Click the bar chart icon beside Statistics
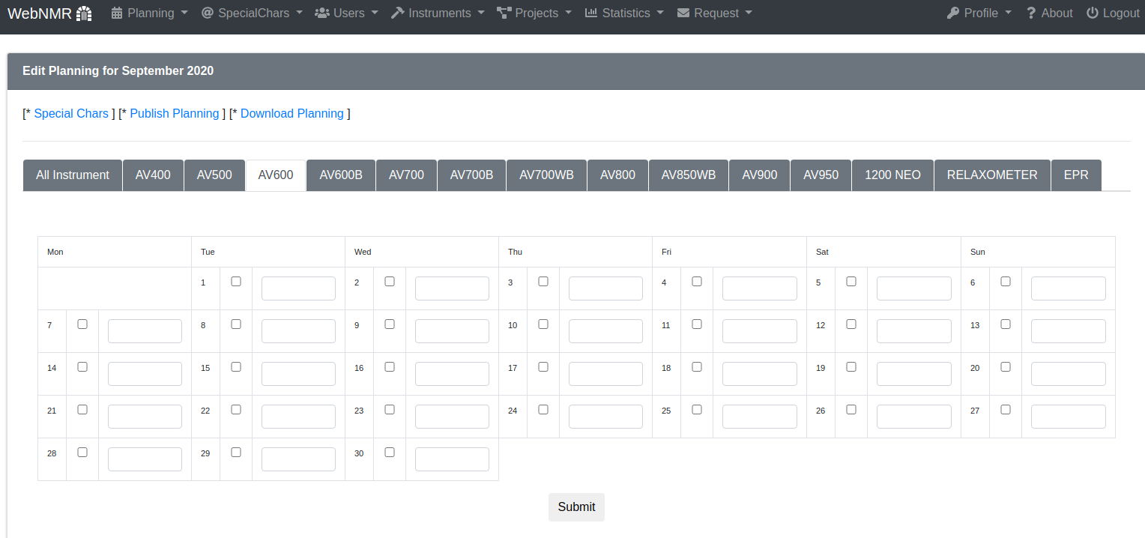This screenshot has width=1145, height=538. coord(591,13)
